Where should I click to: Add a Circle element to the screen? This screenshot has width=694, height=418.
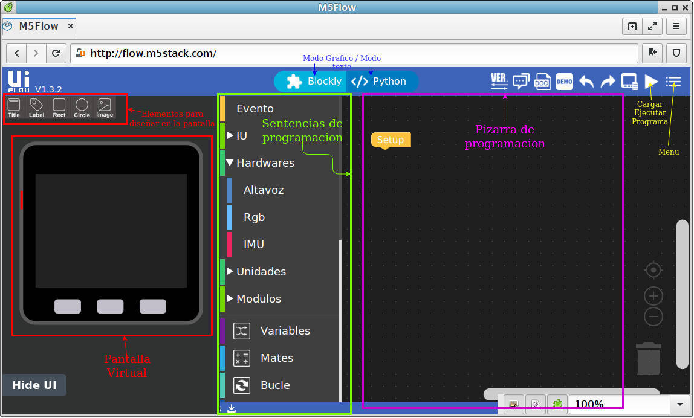tap(82, 108)
